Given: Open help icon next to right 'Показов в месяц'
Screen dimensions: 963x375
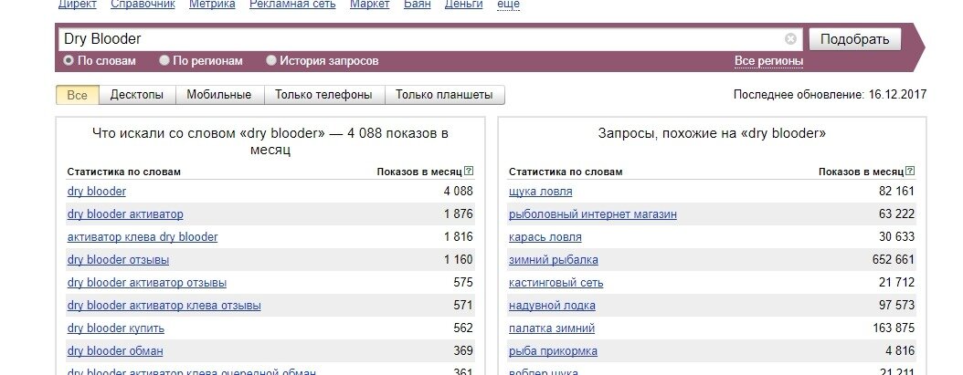Looking at the screenshot, I should coord(910,172).
